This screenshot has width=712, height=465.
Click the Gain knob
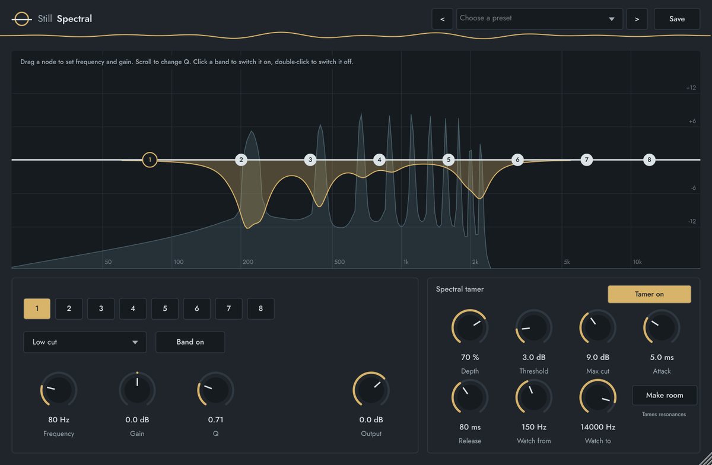(x=137, y=390)
